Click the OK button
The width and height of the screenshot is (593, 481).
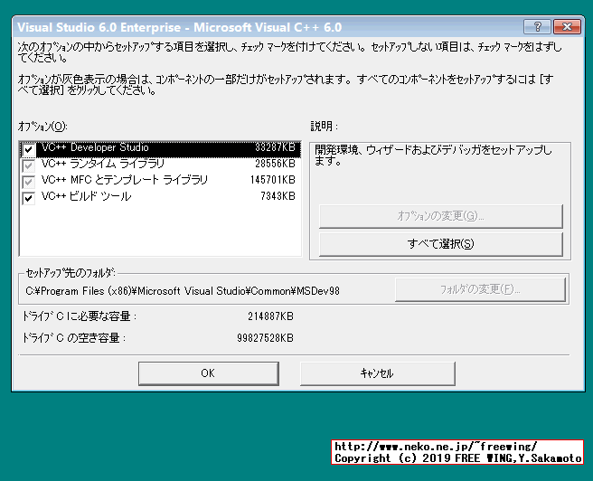(x=209, y=373)
